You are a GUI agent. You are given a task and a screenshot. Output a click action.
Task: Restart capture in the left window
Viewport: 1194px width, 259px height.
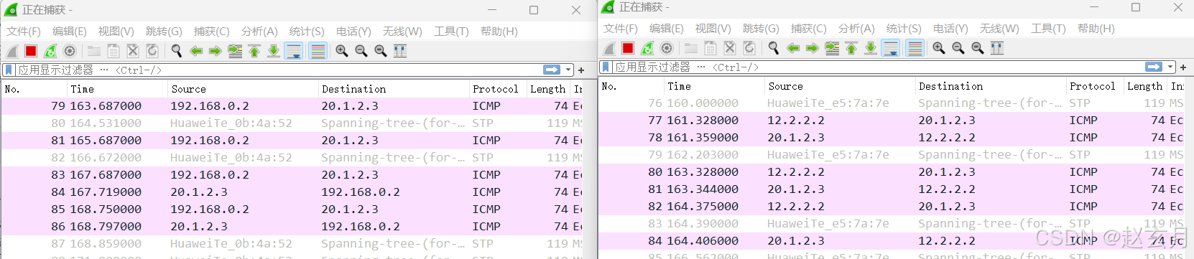50,51
